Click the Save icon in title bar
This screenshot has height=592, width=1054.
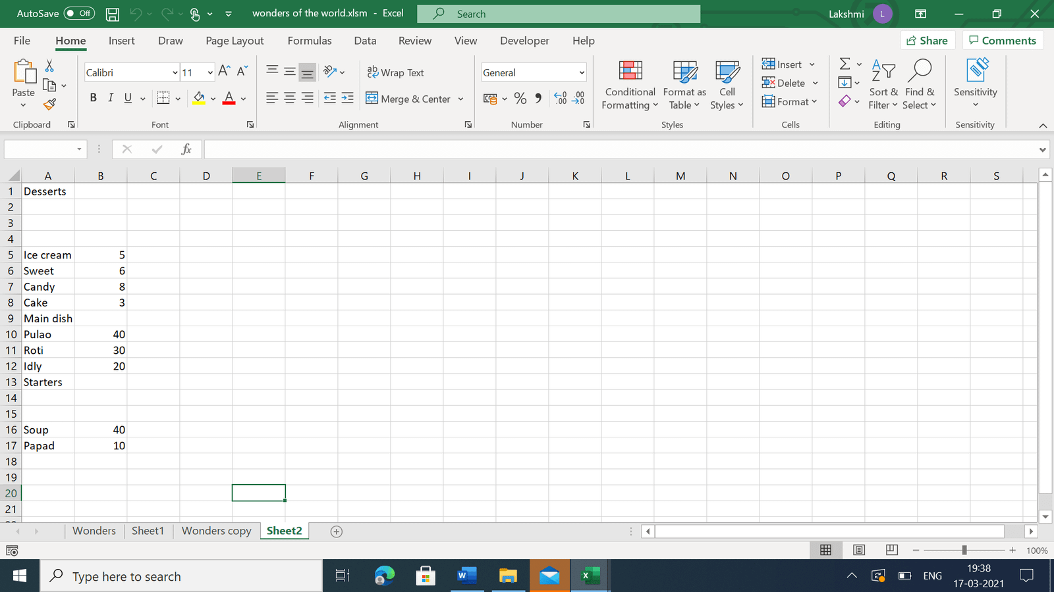[x=113, y=14]
